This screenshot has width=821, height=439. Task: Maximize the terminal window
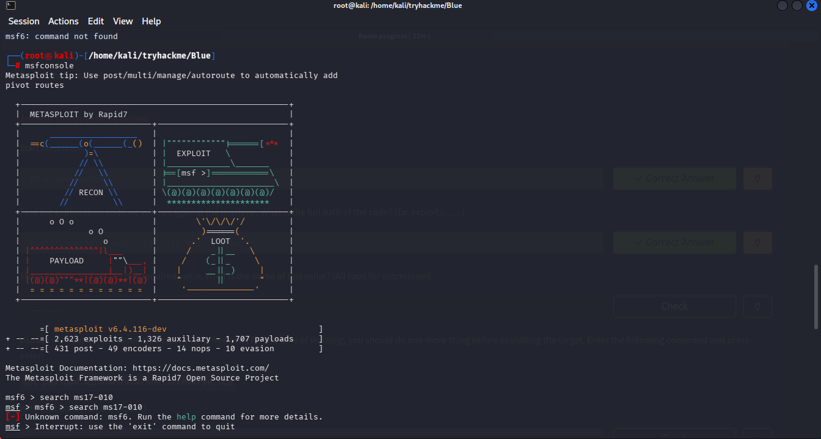[x=797, y=5]
